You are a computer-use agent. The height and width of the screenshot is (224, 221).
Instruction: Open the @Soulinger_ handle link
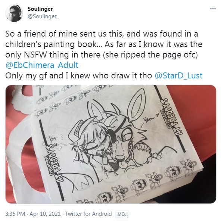[x=43, y=16]
